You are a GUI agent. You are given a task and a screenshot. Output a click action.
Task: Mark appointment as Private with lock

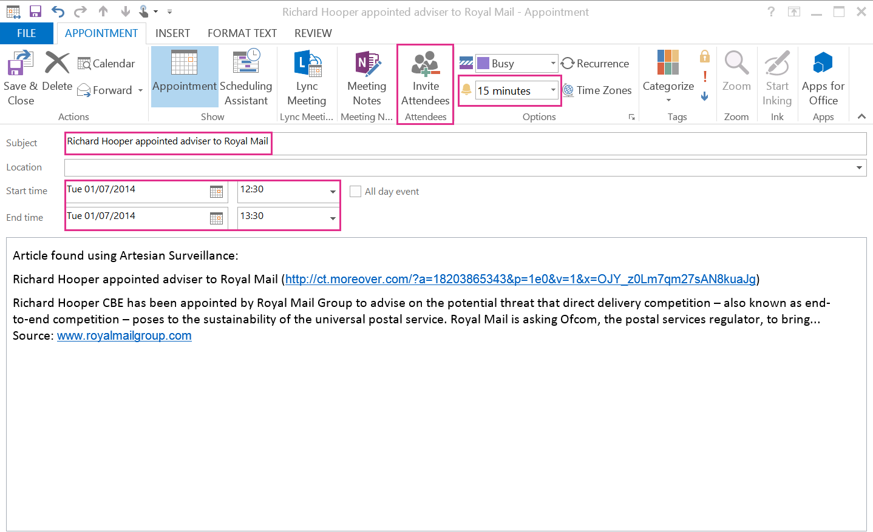point(705,56)
